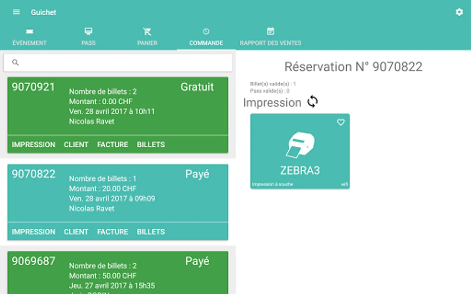This screenshot has height=294, width=471.
Task: Favorite the ZEBRA3 printer with heart icon
Action: [x=341, y=122]
